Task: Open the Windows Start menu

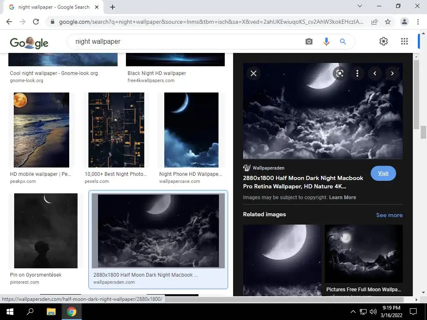Action: click(10, 312)
